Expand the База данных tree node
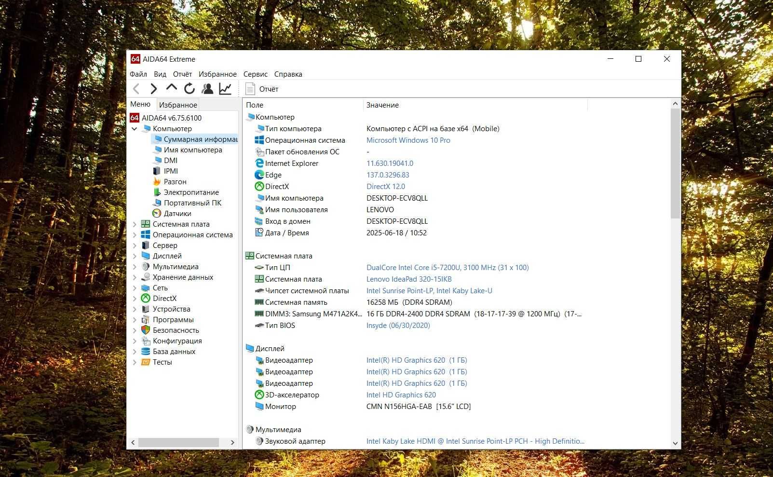 pyautogui.click(x=135, y=352)
